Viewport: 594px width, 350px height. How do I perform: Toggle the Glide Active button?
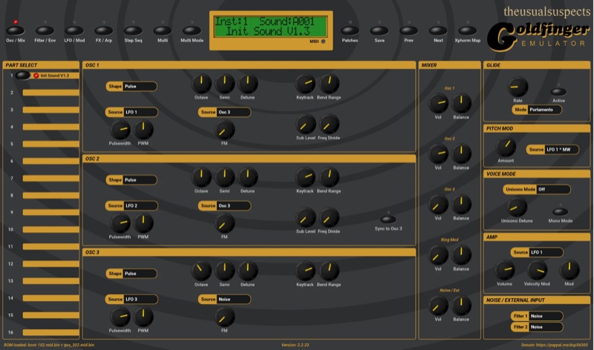coord(558,91)
